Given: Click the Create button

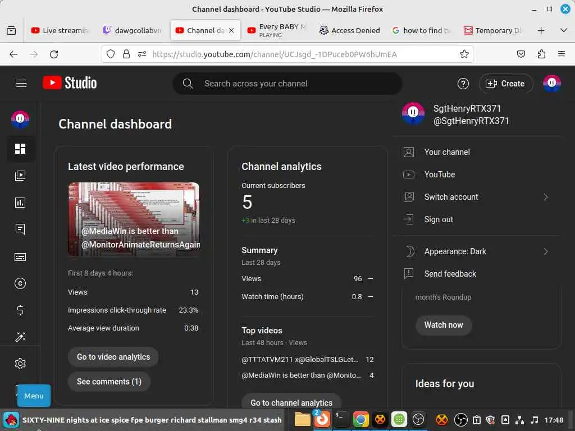Looking at the screenshot, I should tap(506, 84).
